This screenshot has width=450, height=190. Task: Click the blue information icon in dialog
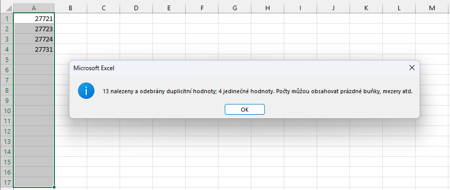(86, 91)
